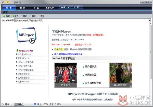
Task: Click the MPlayer FAQ heading
Action: (26, 51)
